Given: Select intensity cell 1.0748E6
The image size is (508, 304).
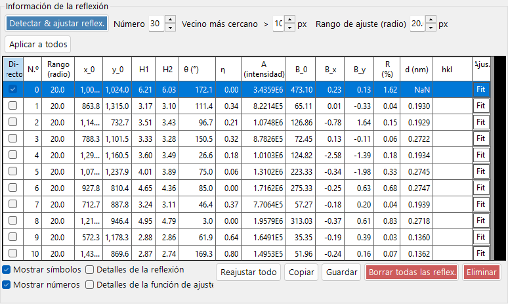Looking at the screenshot, I should coord(264,123).
